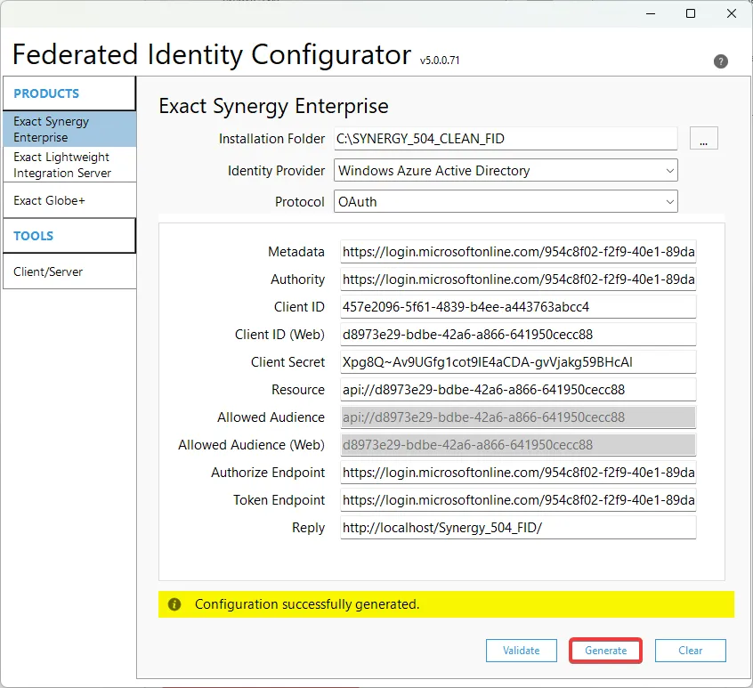This screenshot has height=688, width=753.
Task: Select Exact Lightweight Integration Server
Action: [69, 165]
